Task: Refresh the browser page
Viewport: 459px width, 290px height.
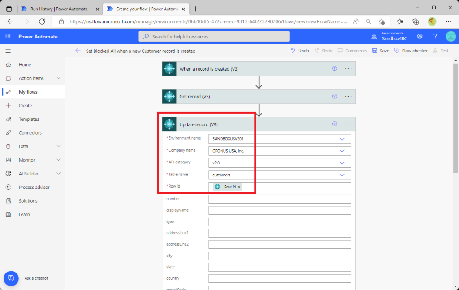Action: (x=42, y=21)
